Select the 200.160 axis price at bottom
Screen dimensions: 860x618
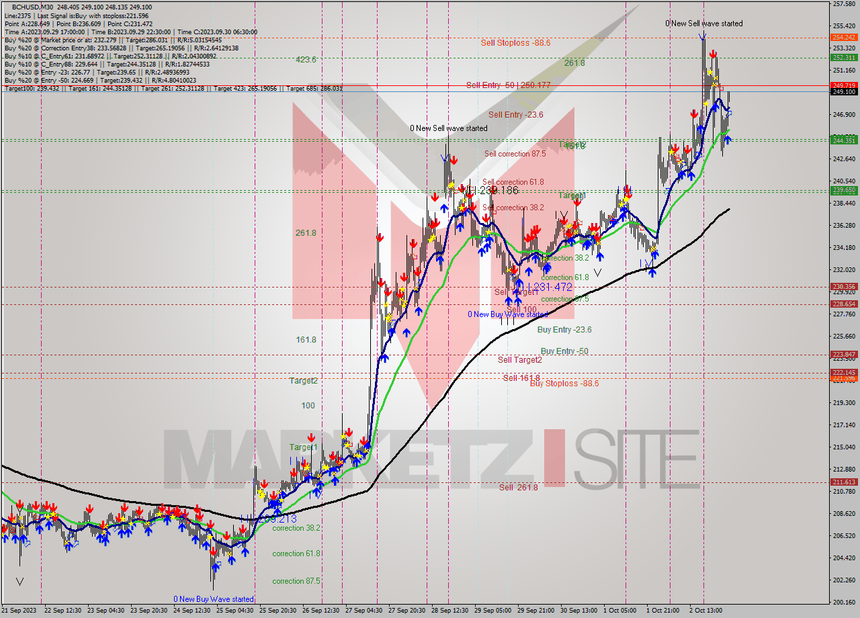[x=844, y=602]
